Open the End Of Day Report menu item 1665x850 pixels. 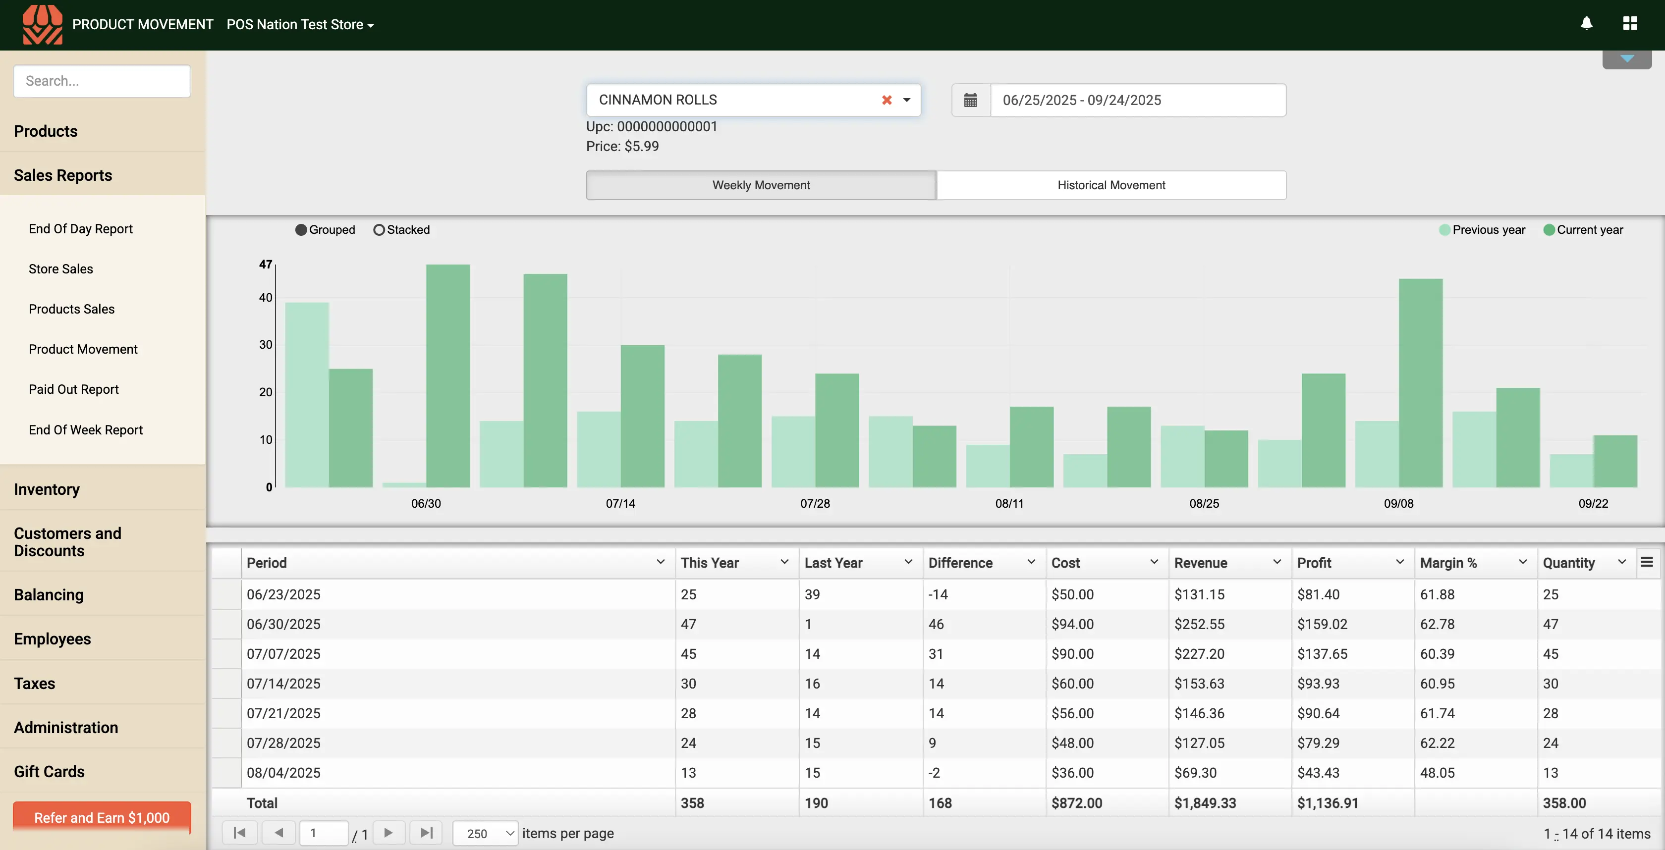coord(81,229)
